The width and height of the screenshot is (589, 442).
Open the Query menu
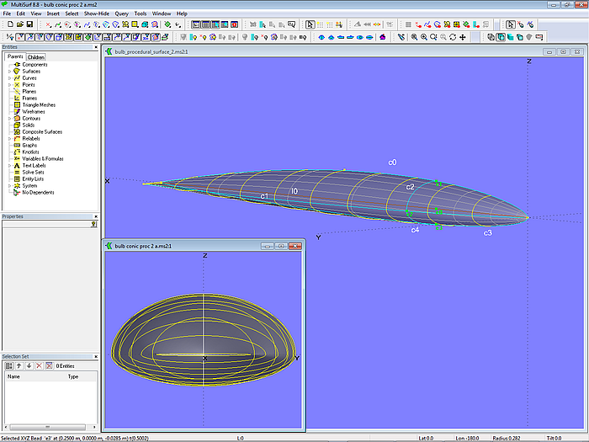pyautogui.click(x=121, y=13)
